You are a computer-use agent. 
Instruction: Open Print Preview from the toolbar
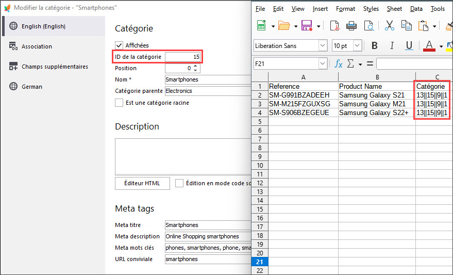pyautogui.click(x=368, y=26)
